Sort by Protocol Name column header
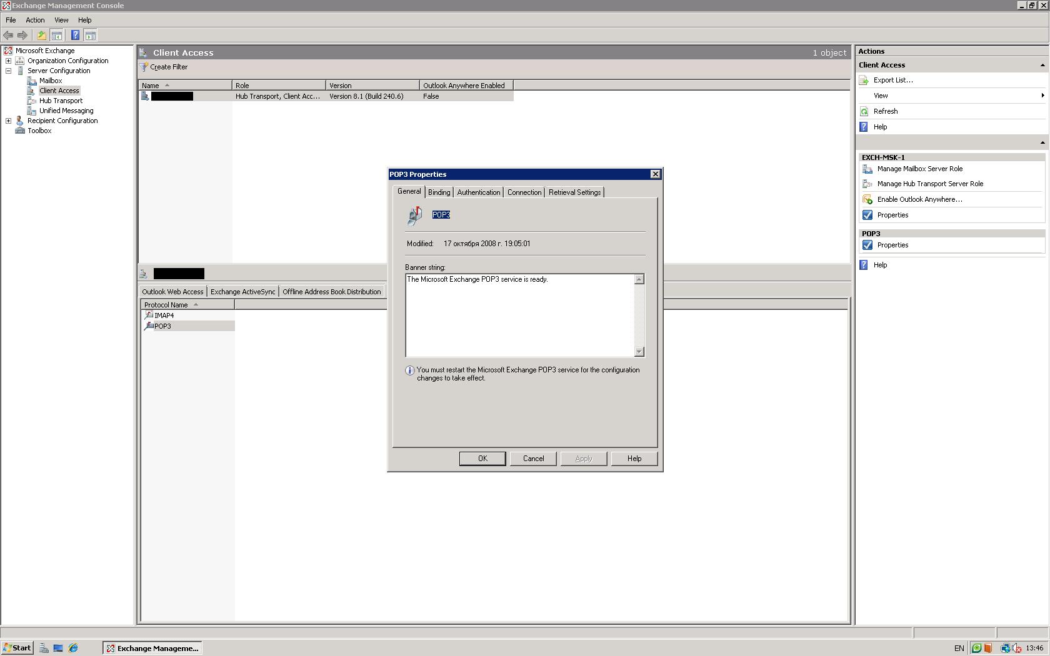 187,305
